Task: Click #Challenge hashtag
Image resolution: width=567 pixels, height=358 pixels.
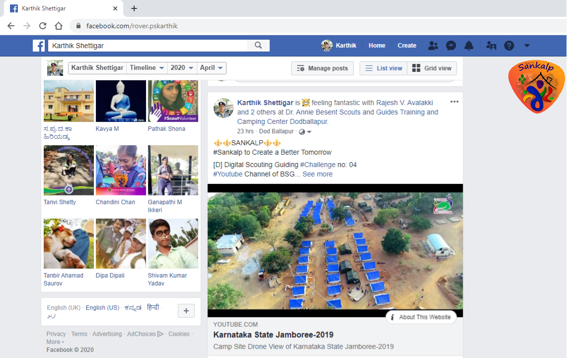Action: pyautogui.click(x=318, y=165)
